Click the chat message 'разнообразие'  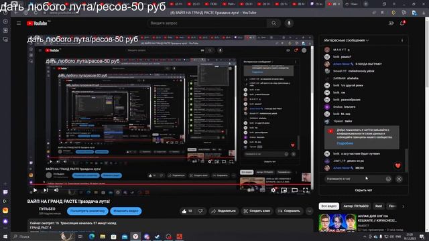pos(351,100)
